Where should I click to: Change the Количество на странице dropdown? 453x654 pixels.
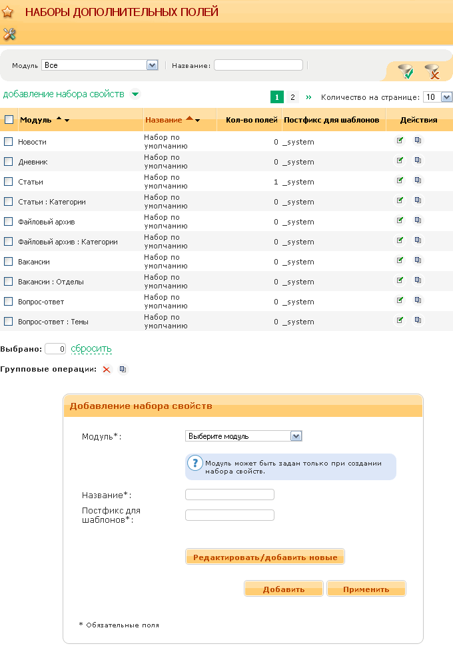pos(438,97)
